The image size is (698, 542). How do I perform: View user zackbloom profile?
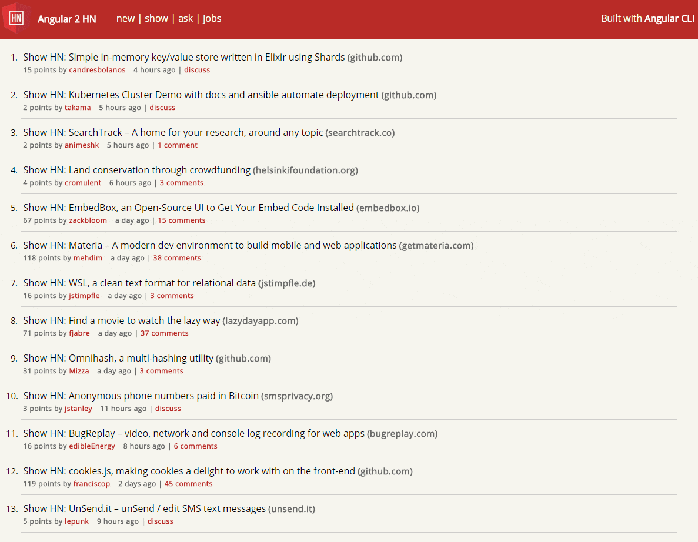88,220
